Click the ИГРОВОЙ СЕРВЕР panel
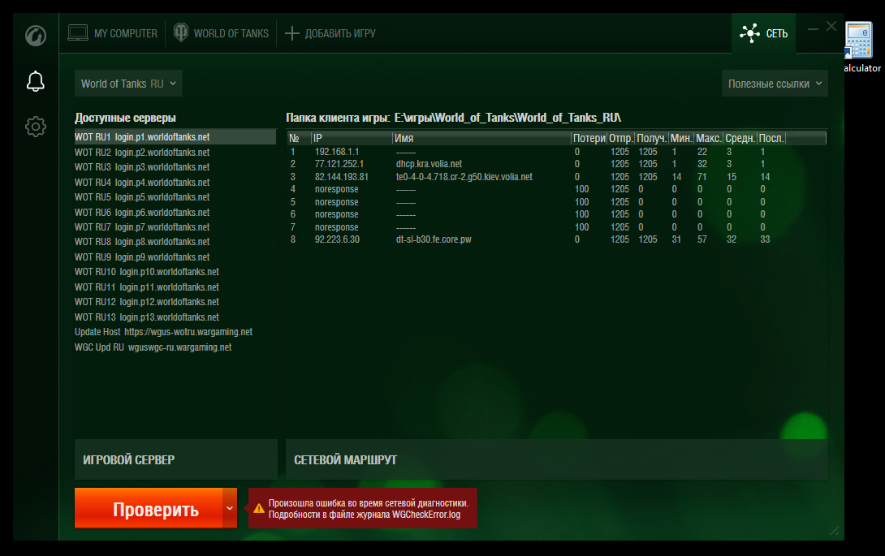885x556 pixels. tap(175, 459)
